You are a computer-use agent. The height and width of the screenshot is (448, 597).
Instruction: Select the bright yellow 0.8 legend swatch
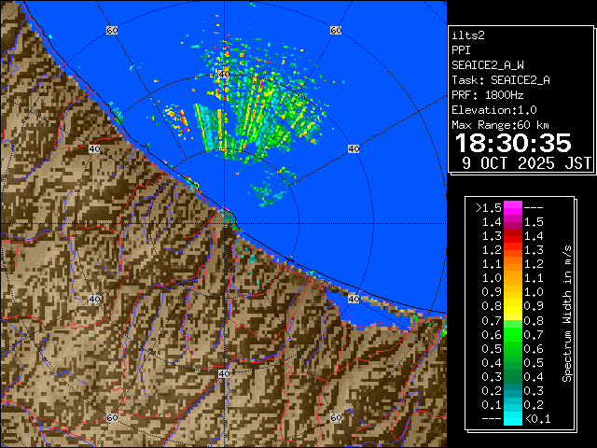point(512,306)
